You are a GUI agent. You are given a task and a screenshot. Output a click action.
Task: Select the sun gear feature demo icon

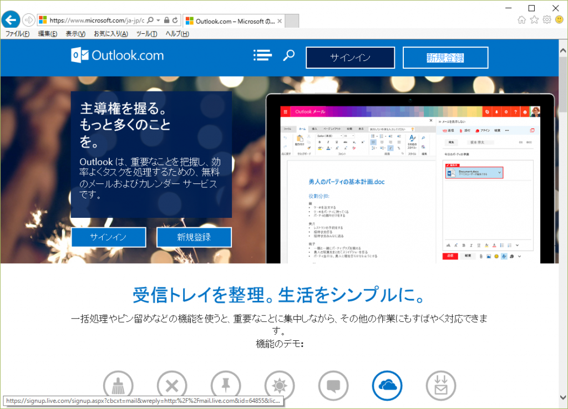point(280,386)
